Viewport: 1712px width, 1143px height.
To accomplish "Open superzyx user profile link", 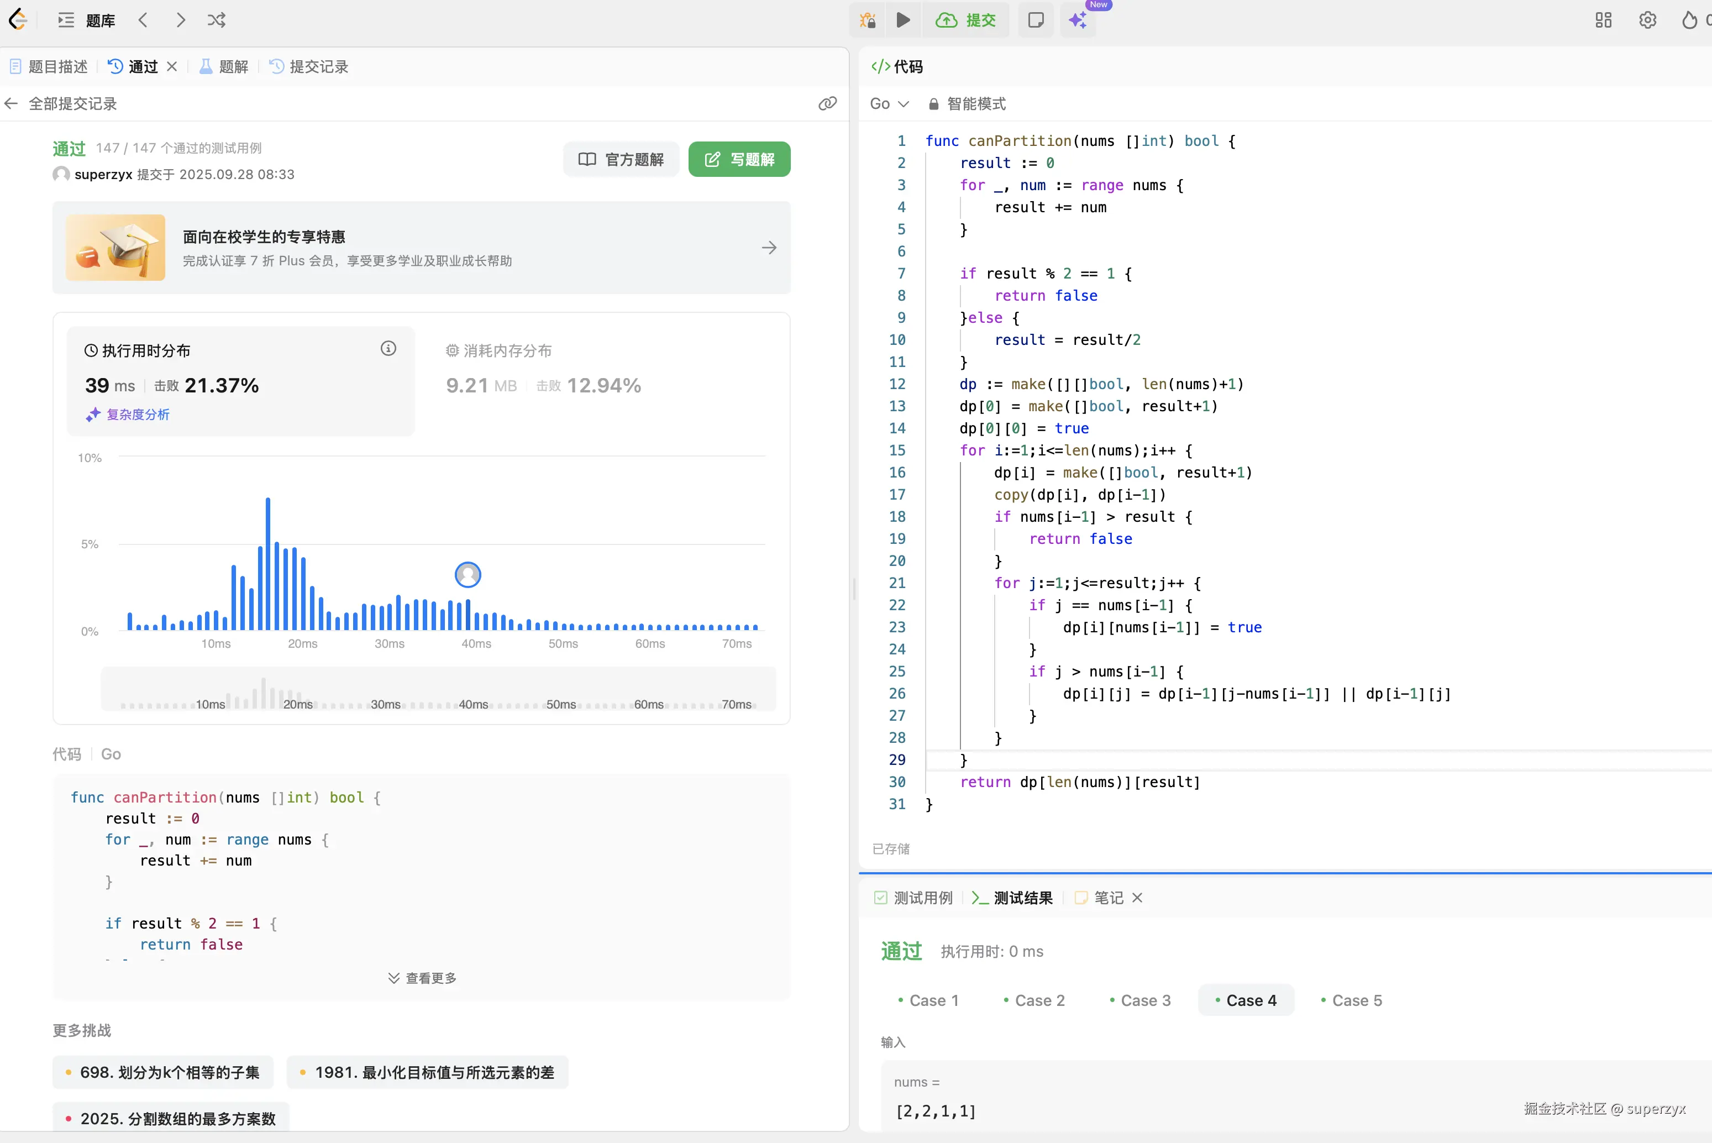I will (x=103, y=174).
